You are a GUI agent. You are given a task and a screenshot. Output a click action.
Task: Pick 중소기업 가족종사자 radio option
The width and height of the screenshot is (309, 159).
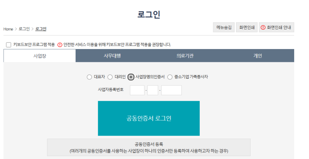tap(170, 77)
